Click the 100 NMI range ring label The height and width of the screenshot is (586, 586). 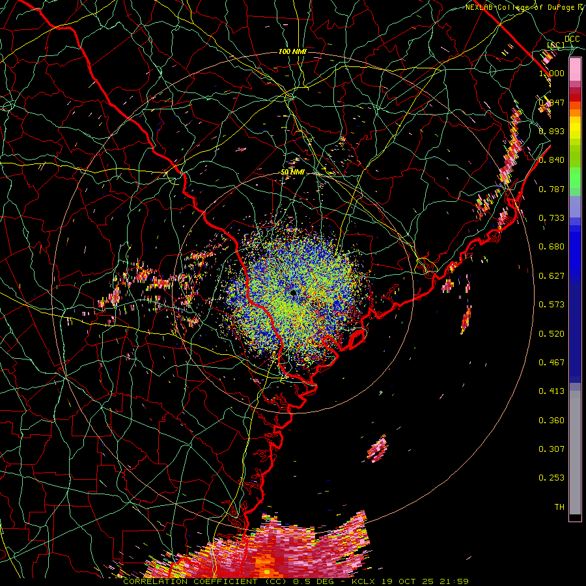[292, 51]
